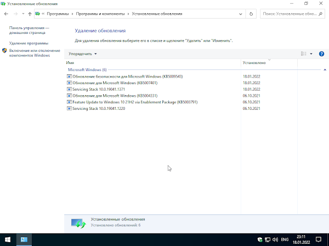Image resolution: width=329 pixels, height=246 pixels.
Task: Open the Упорядочить menu
Action: pos(83,54)
